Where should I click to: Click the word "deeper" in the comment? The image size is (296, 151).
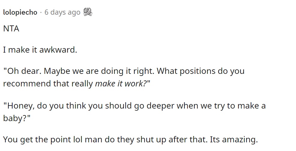click(x=160, y=106)
